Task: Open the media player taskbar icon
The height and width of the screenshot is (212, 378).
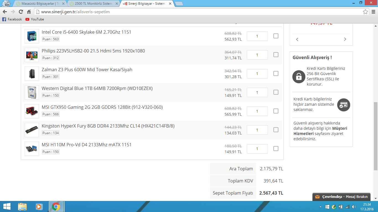Action: [39, 206]
